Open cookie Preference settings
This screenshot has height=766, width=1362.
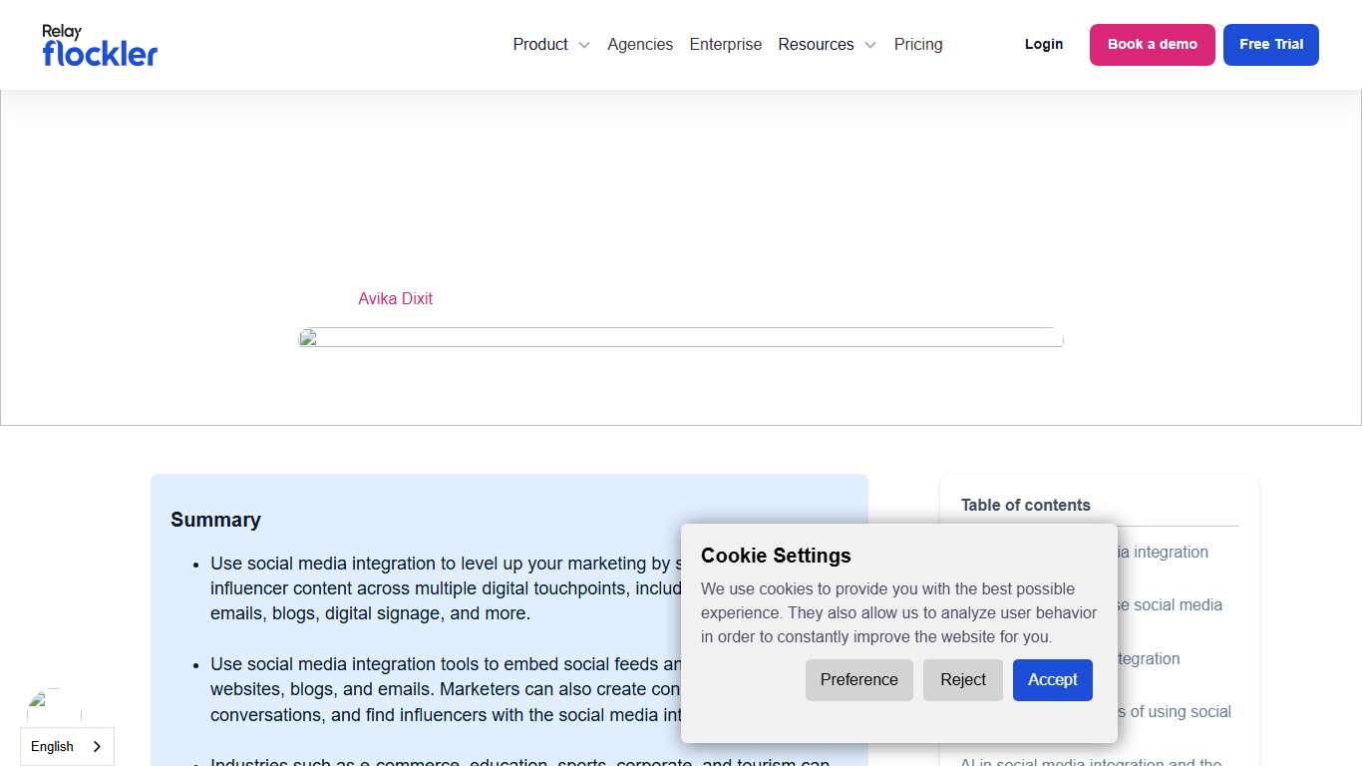click(x=858, y=680)
